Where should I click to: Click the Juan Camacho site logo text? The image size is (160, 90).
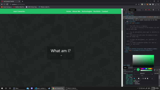19,11
